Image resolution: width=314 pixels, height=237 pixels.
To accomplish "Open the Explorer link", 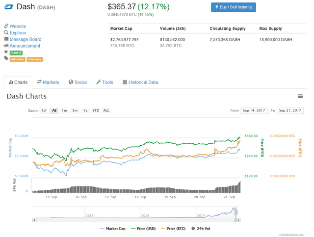I will pyautogui.click(x=18, y=33).
